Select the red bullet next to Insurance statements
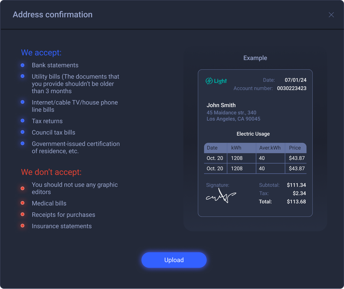344x289 pixels. pyautogui.click(x=23, y=226)
